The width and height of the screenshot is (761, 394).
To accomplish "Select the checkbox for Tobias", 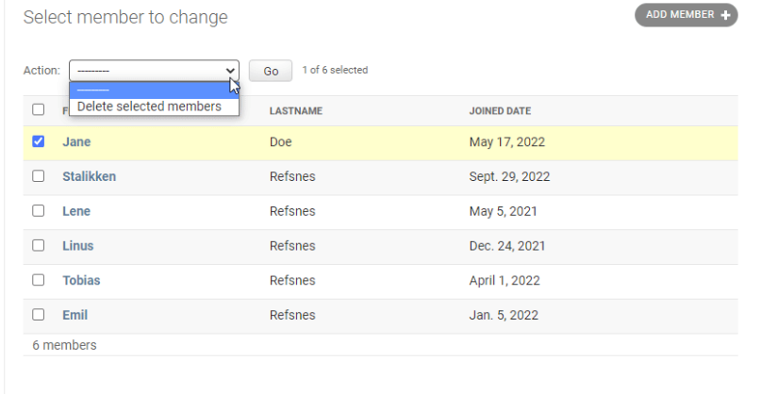I will (39, 280).
